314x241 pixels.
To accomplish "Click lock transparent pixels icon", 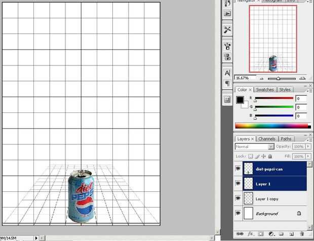I will [x=251, y=156].
